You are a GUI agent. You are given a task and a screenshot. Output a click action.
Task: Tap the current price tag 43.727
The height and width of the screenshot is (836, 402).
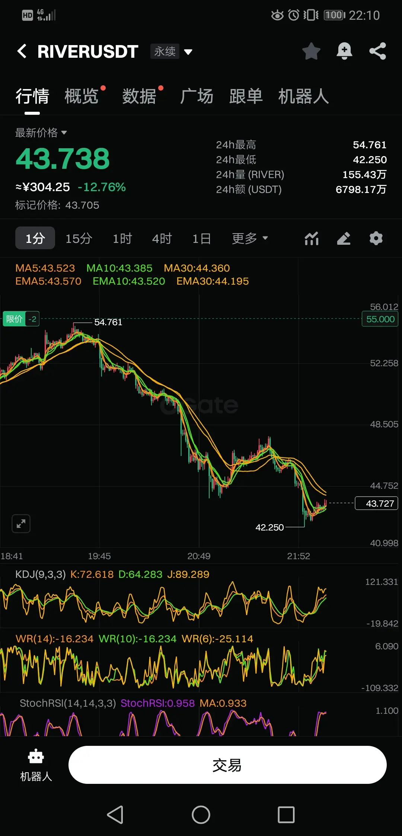coord(377,503)
